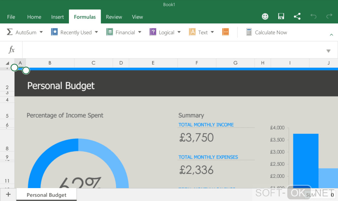Click the Calculate Now label

coord(271,32)
